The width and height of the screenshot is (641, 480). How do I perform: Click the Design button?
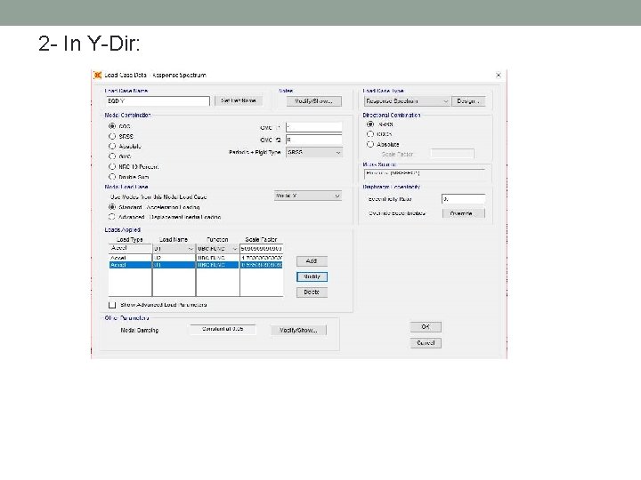[x=468, y=100]
